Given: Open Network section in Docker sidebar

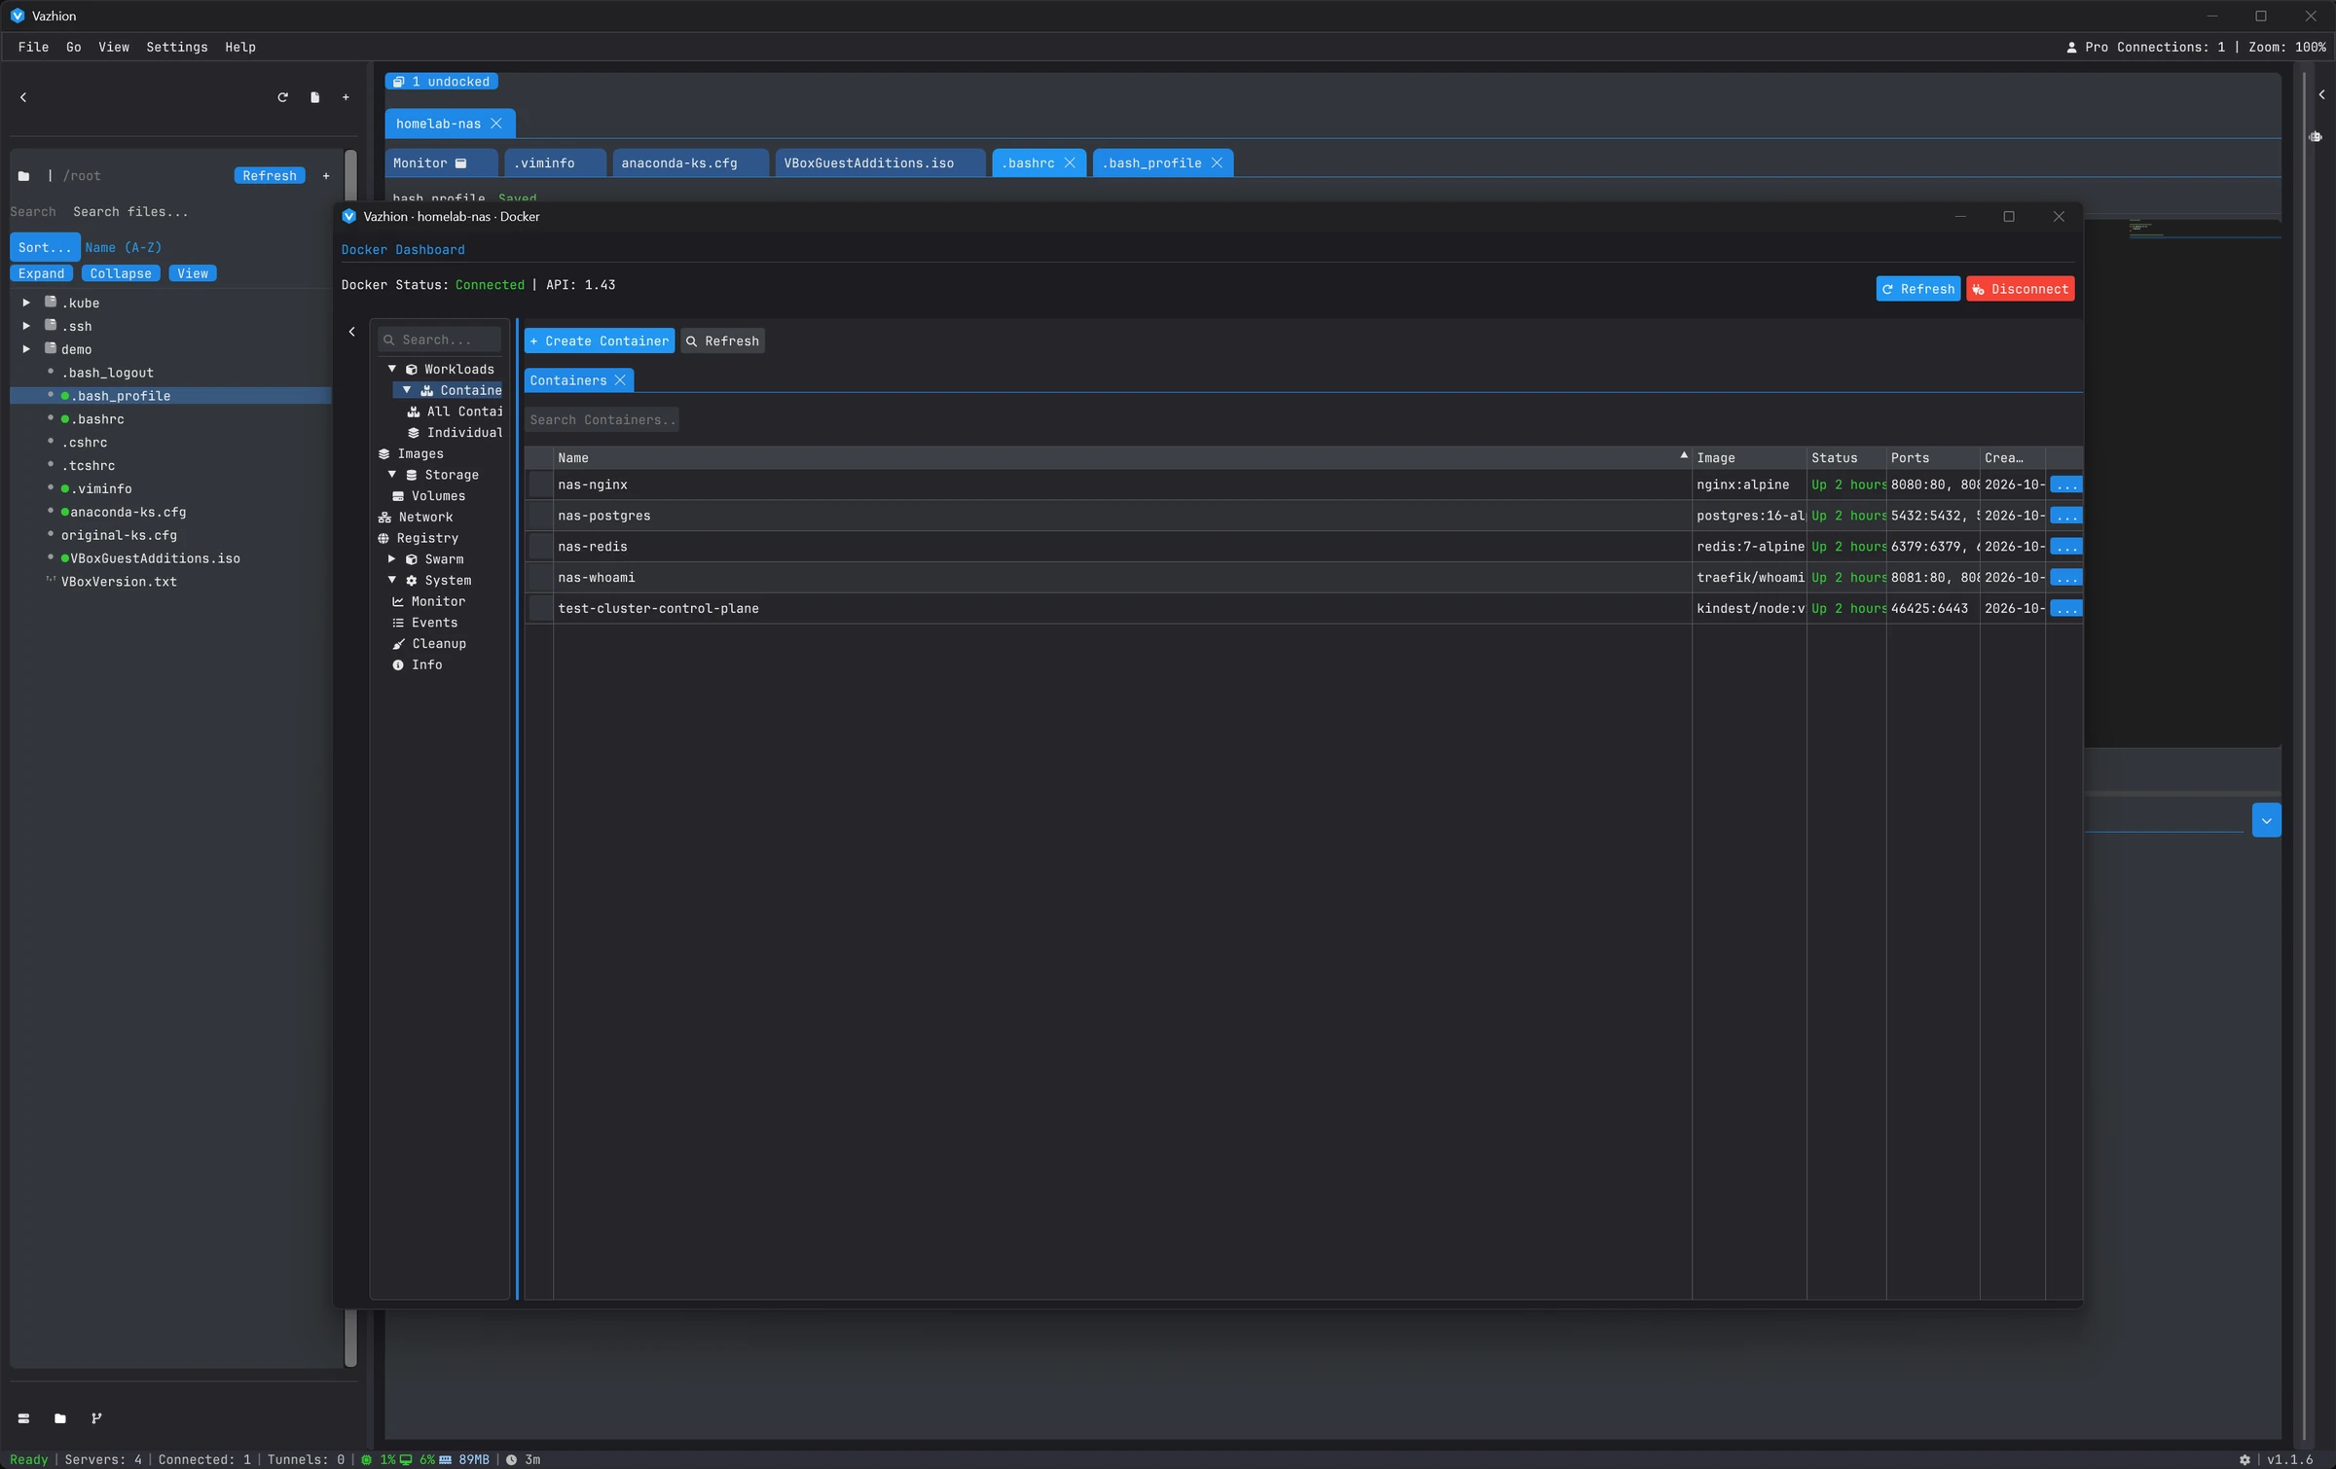Looking at the screenshot, I should (x=416, y=518).
